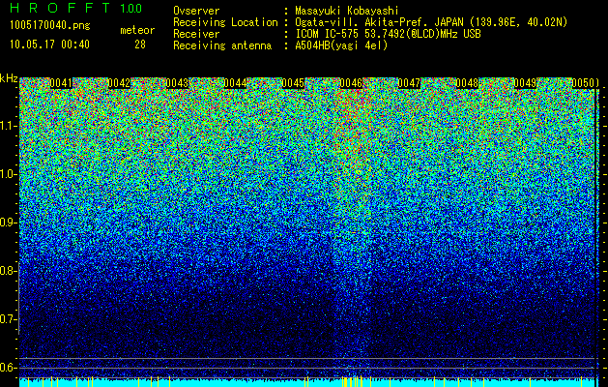Screen dimensions: 608x387
Task: Click the time marker 0045
Action: tap(293, 83)
